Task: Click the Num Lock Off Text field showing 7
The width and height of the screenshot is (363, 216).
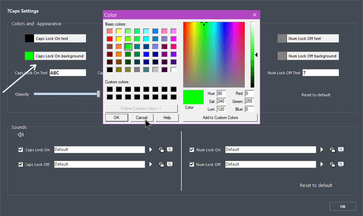Action: [x=321, y=73]
